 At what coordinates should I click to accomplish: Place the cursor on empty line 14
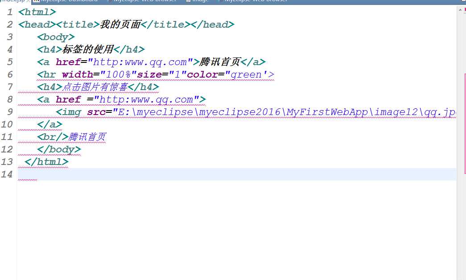pos(237,174)
